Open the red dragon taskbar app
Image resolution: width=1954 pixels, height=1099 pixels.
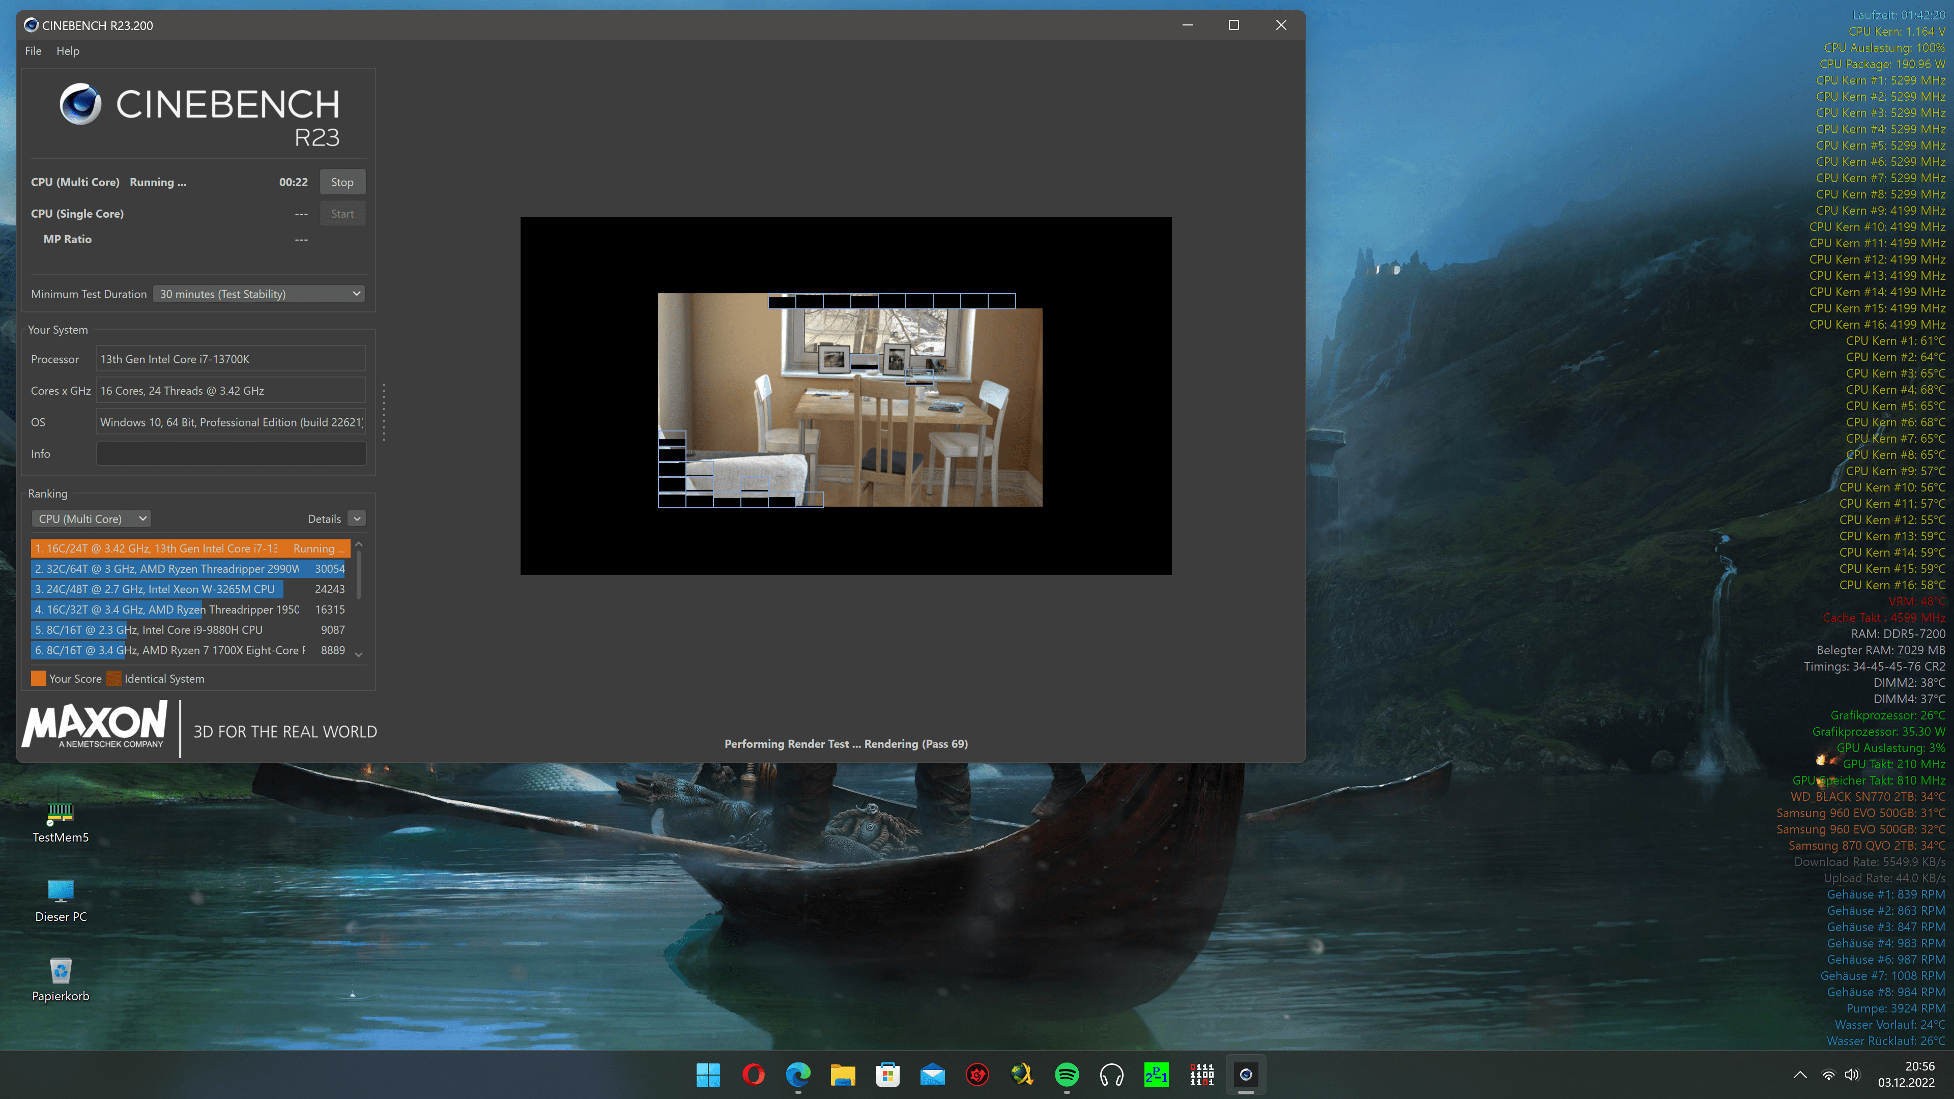click(977, 1074)
